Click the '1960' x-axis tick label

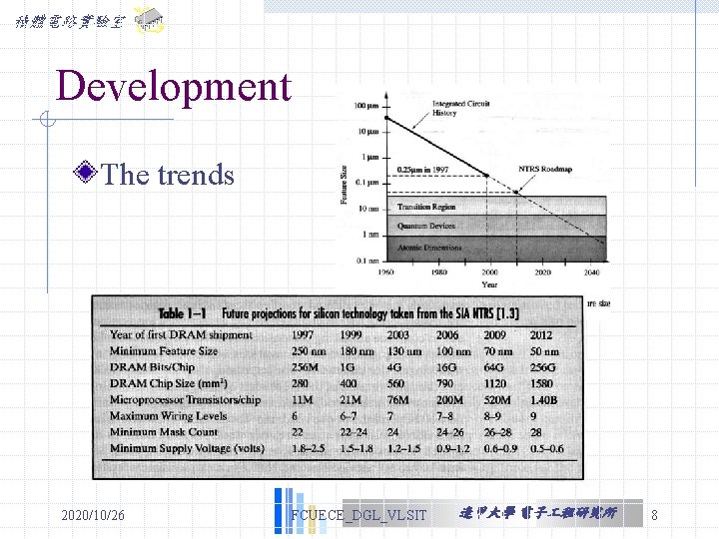click(x=385, y=272)
